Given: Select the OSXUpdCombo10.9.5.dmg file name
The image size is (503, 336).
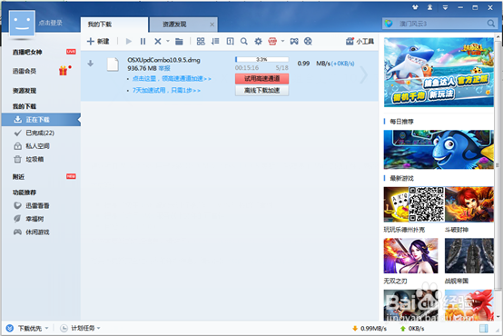Looking at the screenshot, I should tap(163, 60).
